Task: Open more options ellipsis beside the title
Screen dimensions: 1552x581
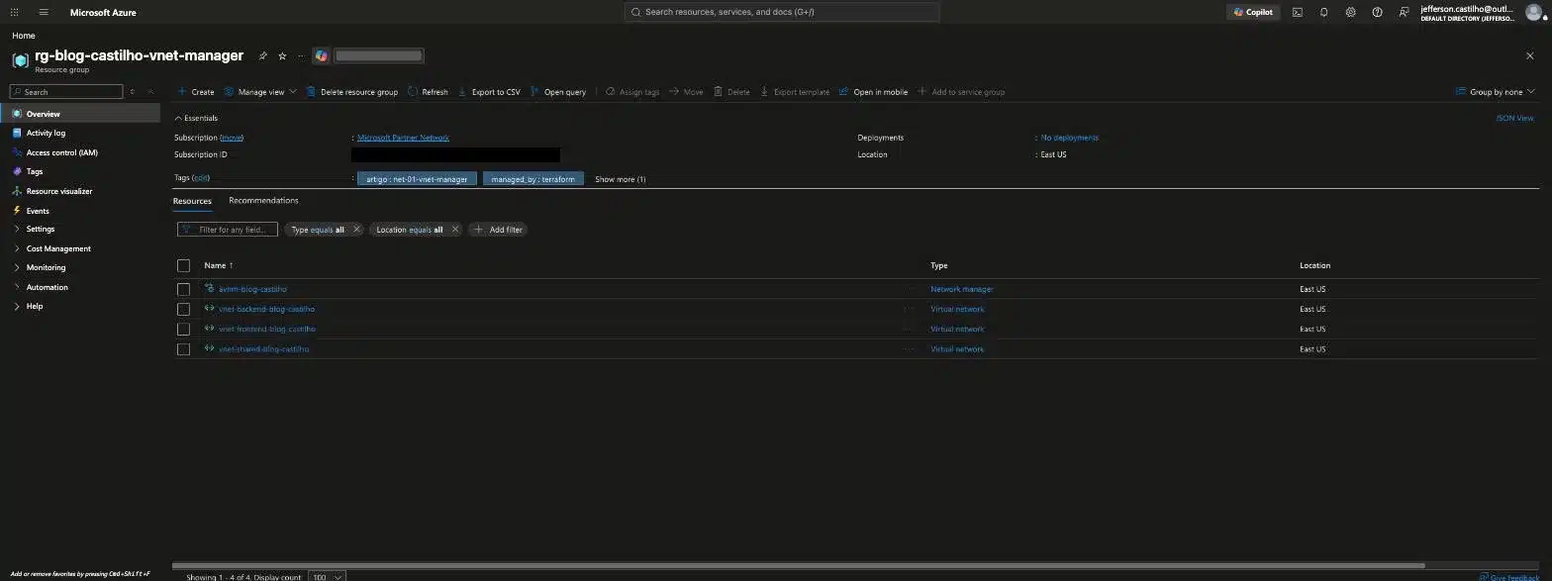Action: [301, 56]
